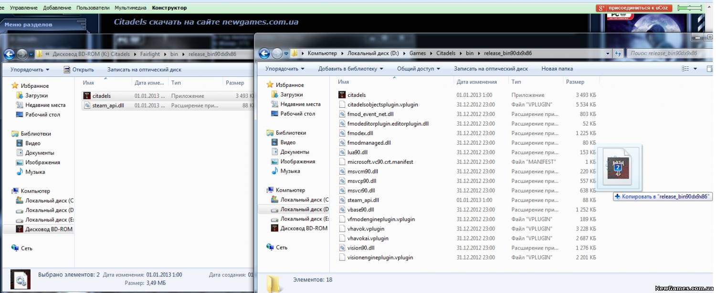Click Видео library icon in left window
The width and height of the screenshot is (716, 293).
coord(20,143)
